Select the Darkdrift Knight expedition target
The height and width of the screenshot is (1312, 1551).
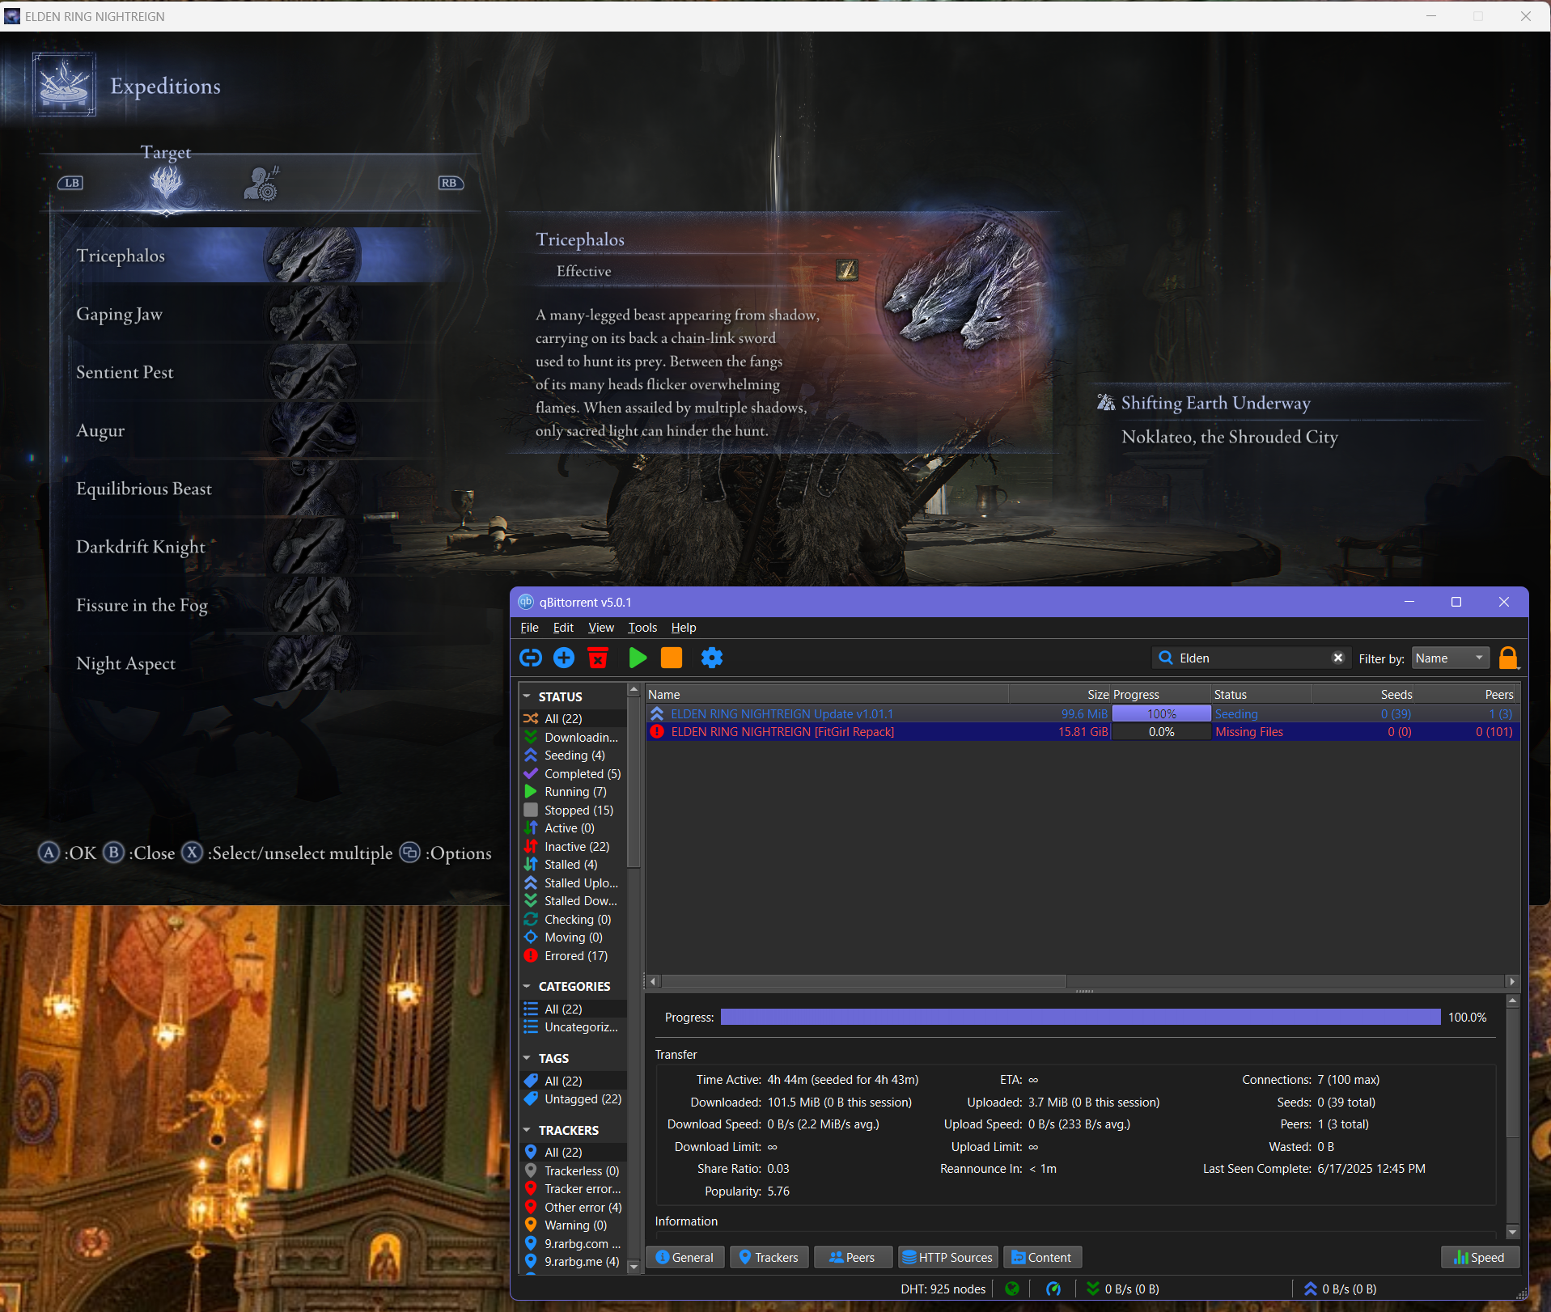coord(251,547)
